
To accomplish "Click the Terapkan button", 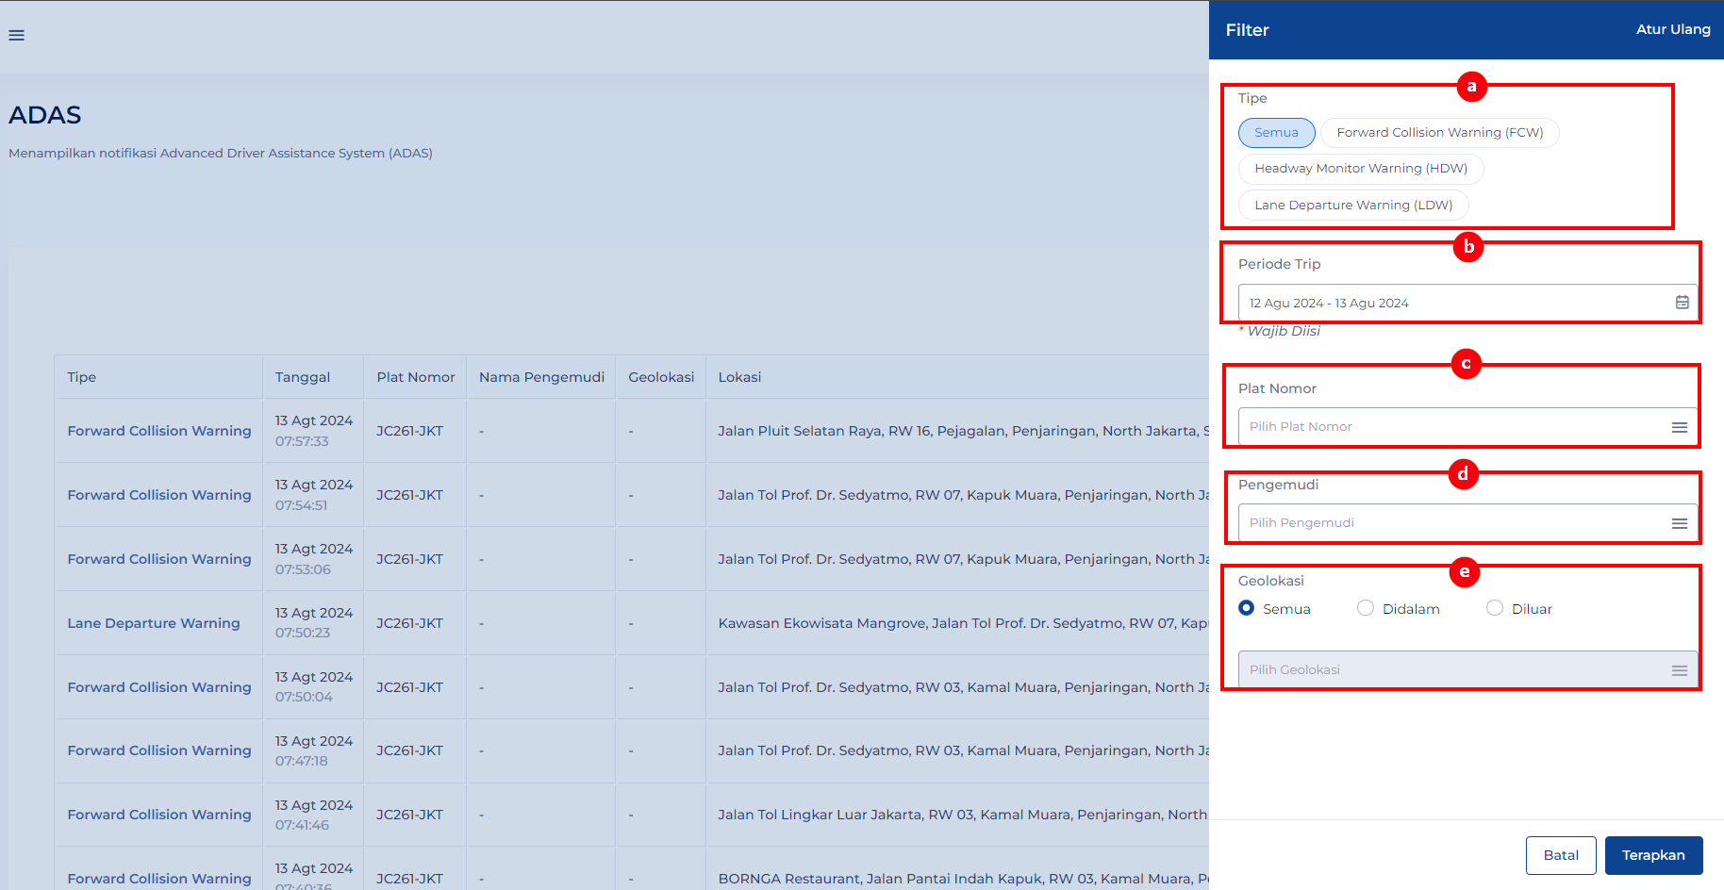I will (x=1653, y=855).
